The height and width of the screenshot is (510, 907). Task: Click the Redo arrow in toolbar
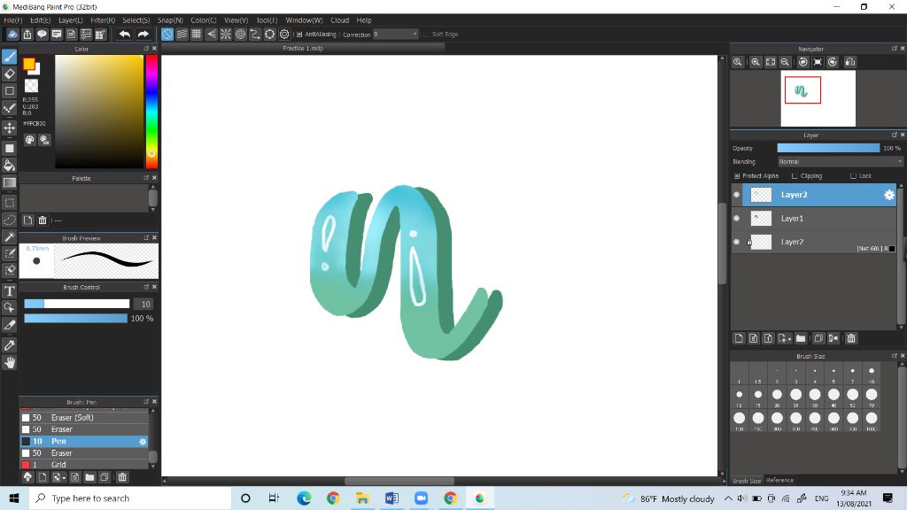point(143,35)
